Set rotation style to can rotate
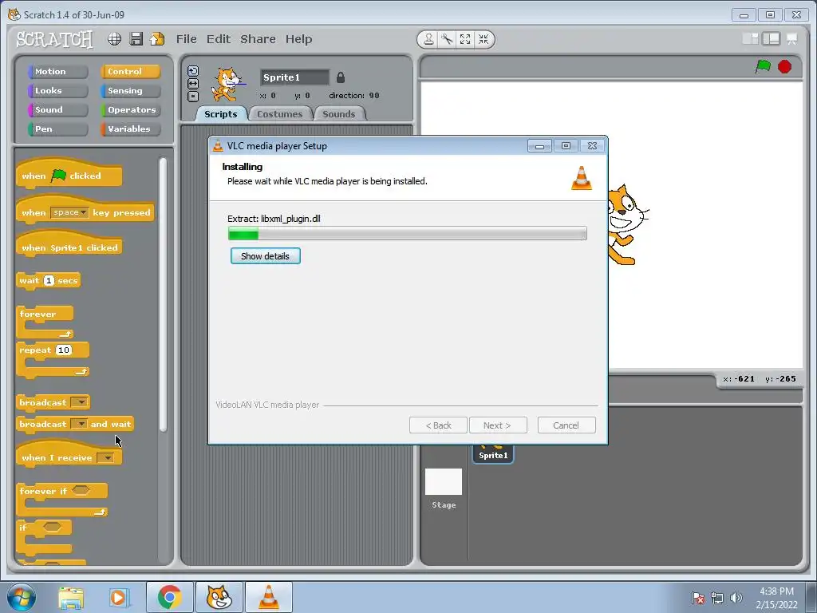 (x=193, y=71)
